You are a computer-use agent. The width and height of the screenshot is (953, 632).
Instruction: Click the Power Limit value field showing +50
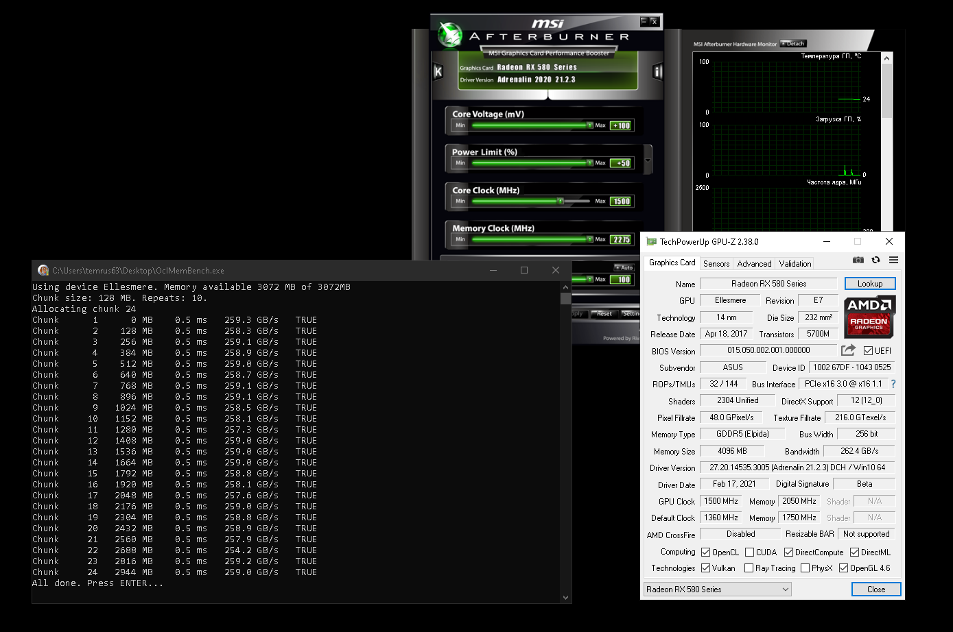pyautogui.click(x=622, y=163)
